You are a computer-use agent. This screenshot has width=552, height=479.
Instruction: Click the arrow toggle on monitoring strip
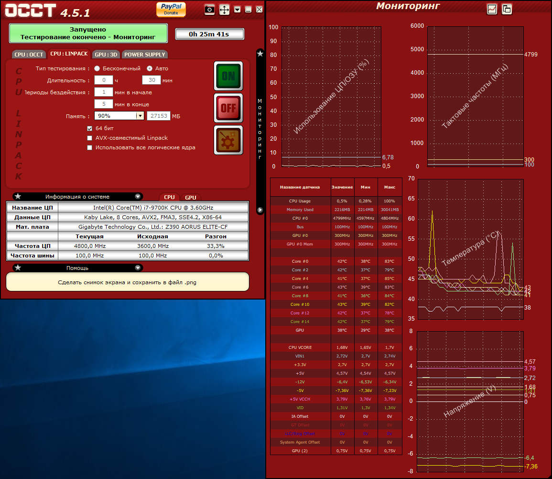(x=260, y=210)
